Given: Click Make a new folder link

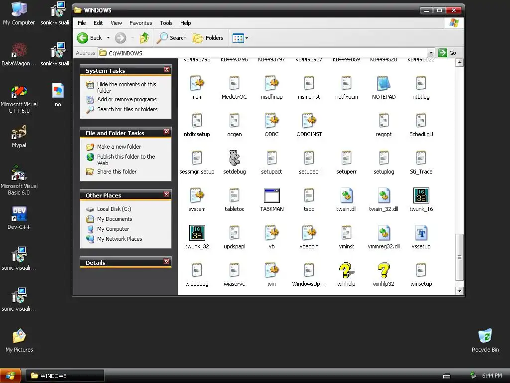Looking at the screenshot, I should pyautogui.click(x=119, y=147).
